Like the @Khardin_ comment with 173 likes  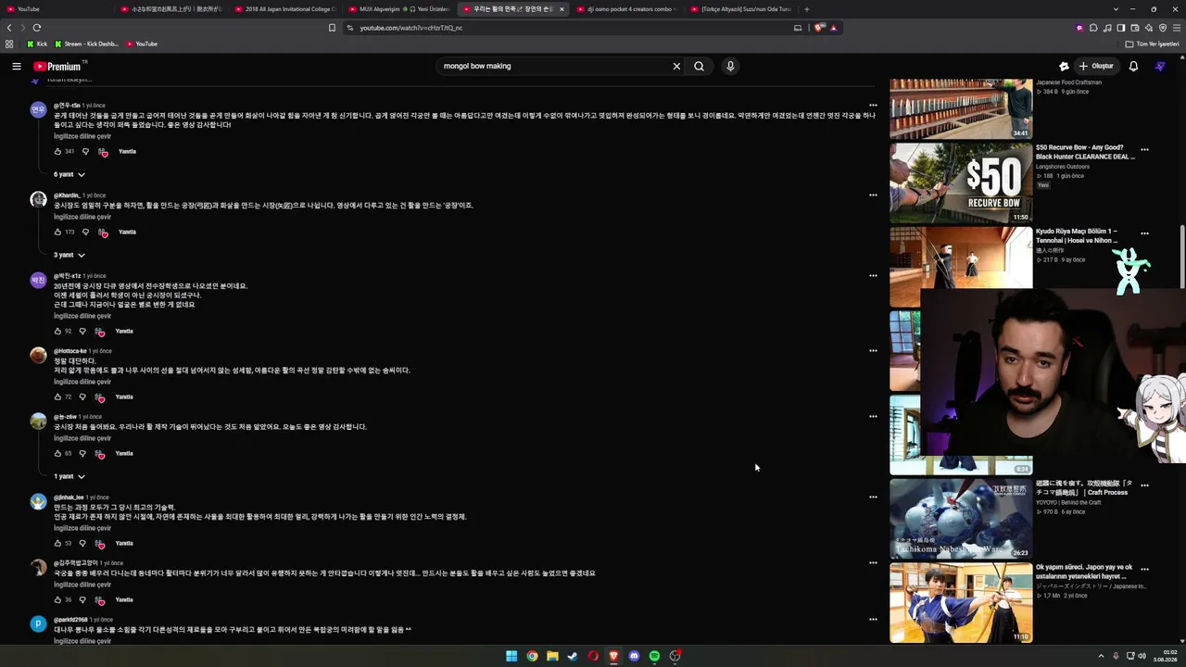coord(57,232)
